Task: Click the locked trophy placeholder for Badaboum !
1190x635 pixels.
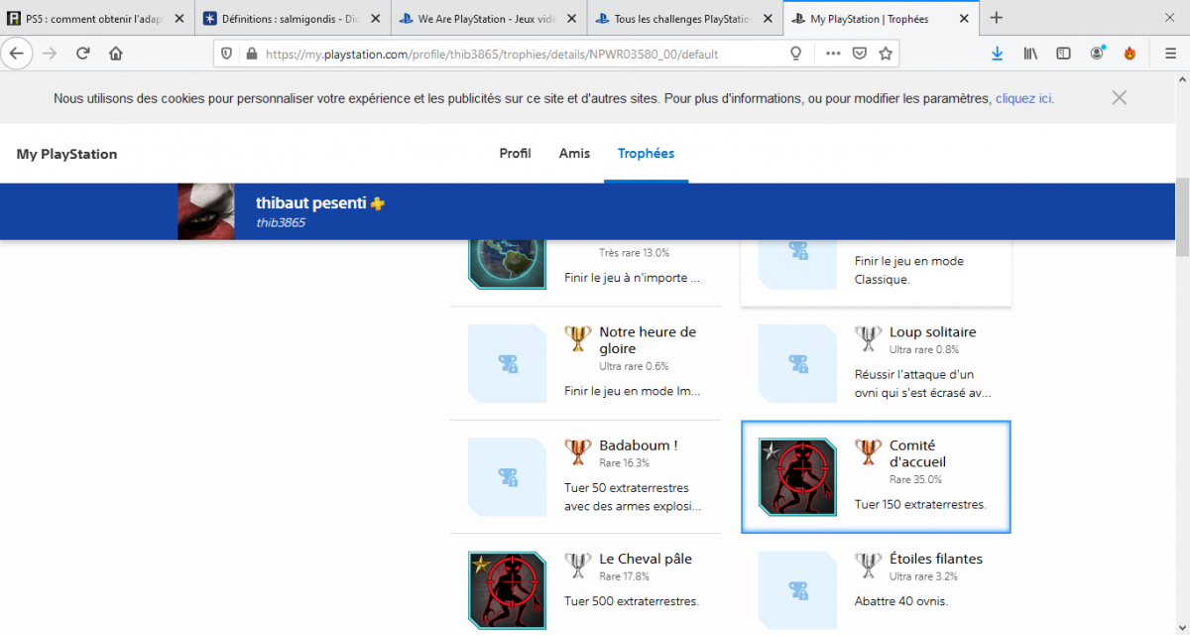Action: (x=507, y=476)
